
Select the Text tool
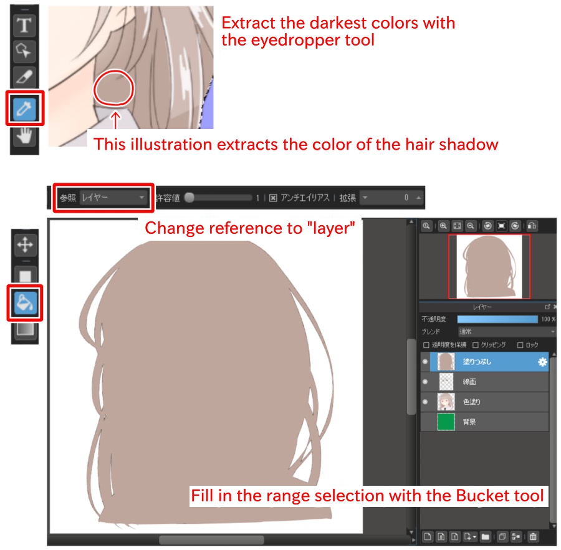24,26
